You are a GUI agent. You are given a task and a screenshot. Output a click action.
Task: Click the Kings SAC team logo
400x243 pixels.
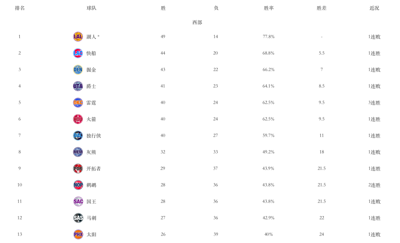point(78,201)
